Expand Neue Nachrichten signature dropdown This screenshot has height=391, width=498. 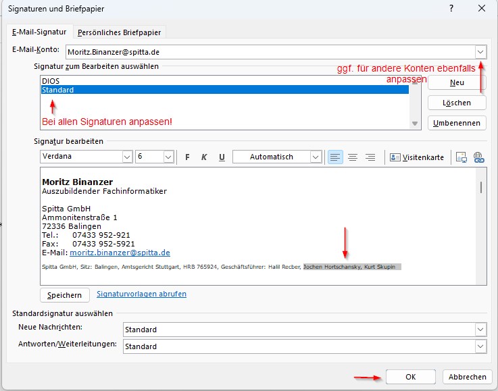click(x=480, y=330)
